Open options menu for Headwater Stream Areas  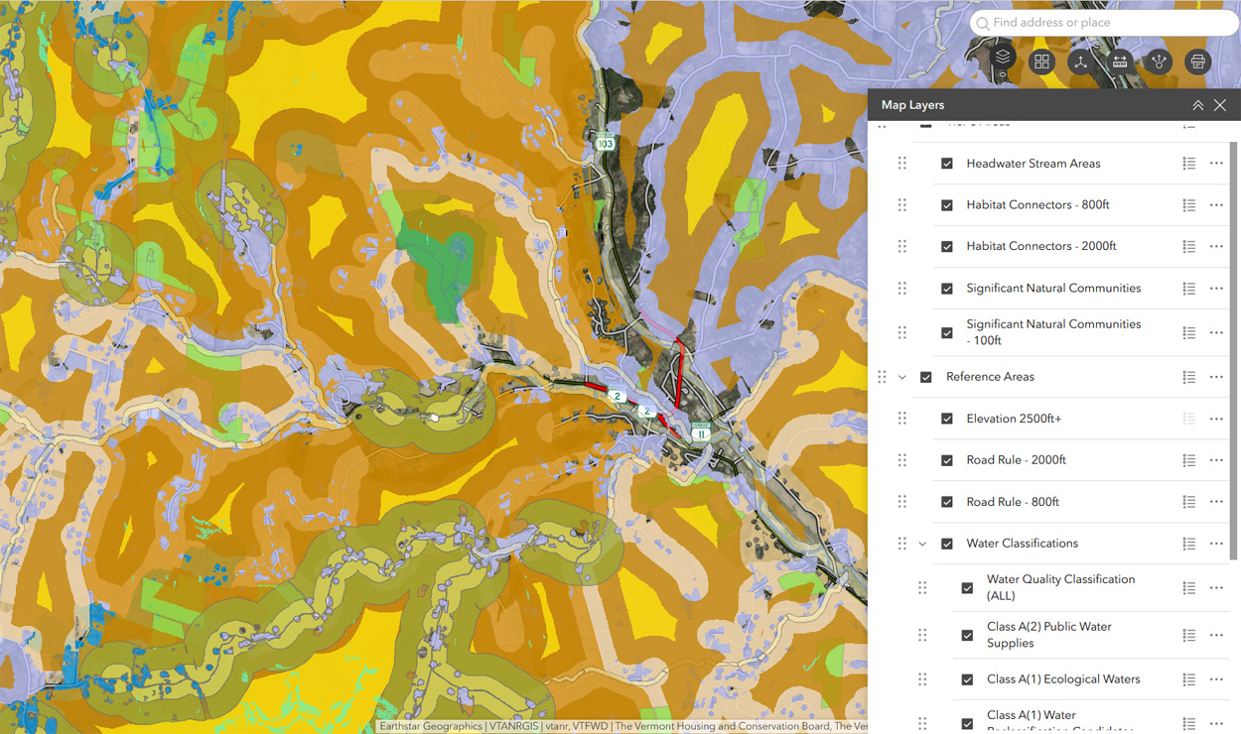tap(1216, 164)
